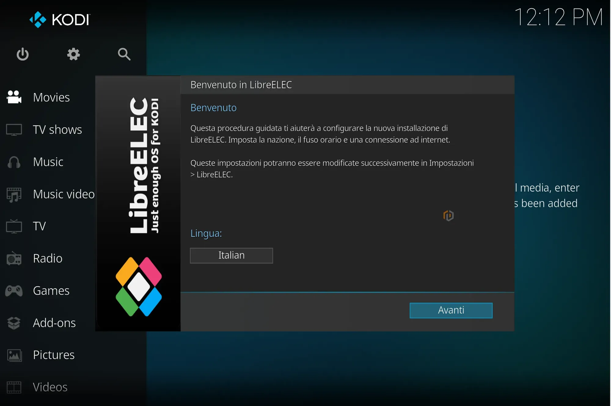
Task: Open the Games menu entry
Action: click(x=51, y=291)
